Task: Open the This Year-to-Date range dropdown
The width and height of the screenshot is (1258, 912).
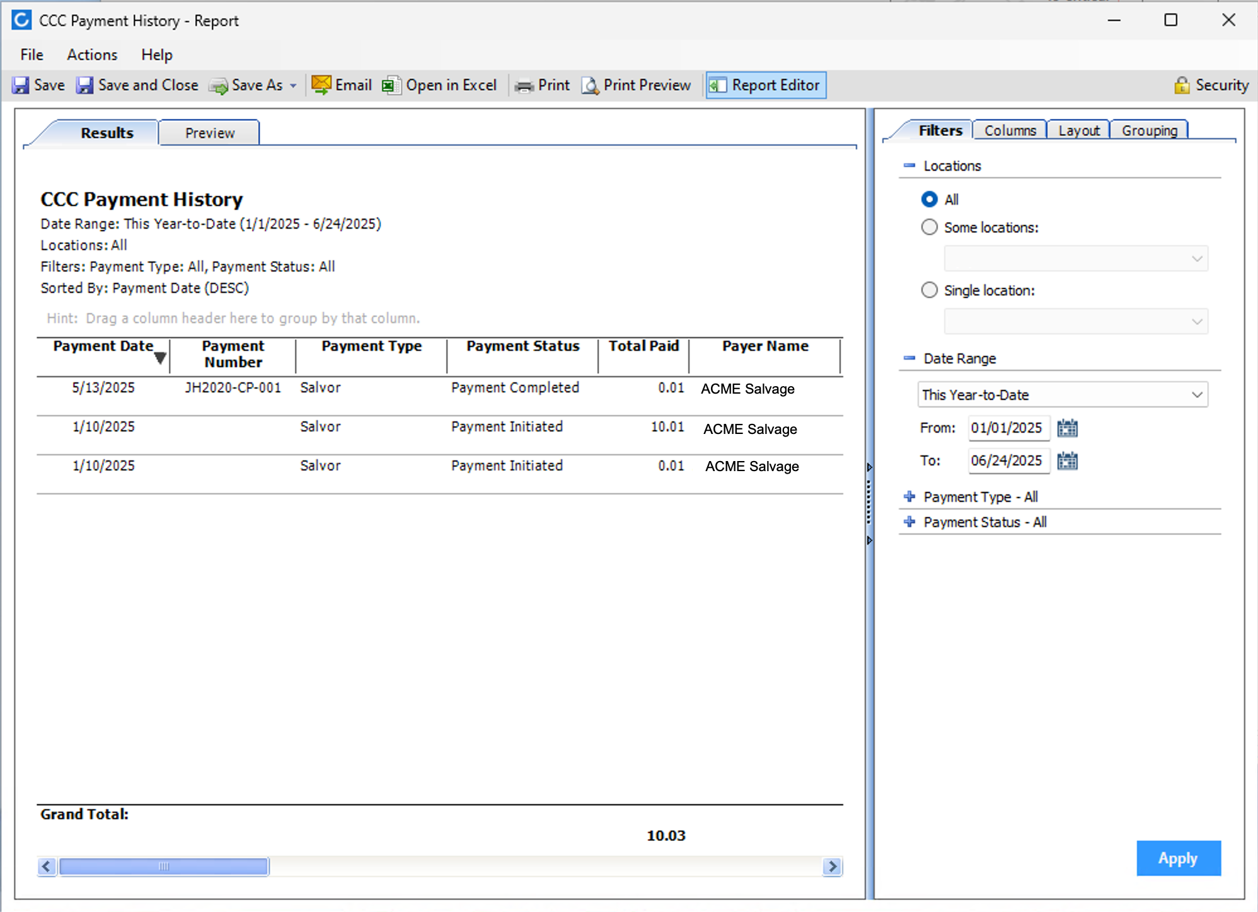Action: point(1063,395)
